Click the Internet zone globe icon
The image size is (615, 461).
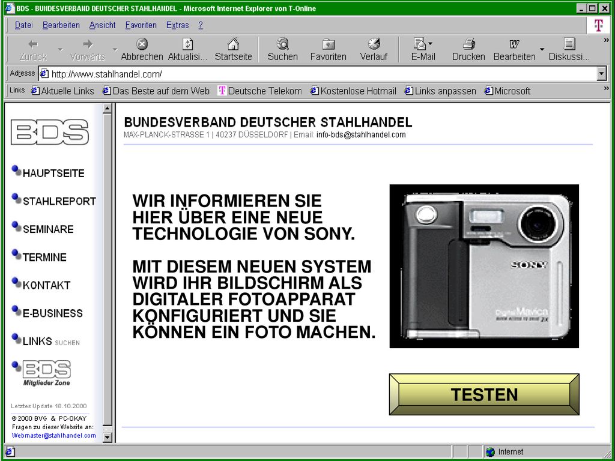coord(490,452)
